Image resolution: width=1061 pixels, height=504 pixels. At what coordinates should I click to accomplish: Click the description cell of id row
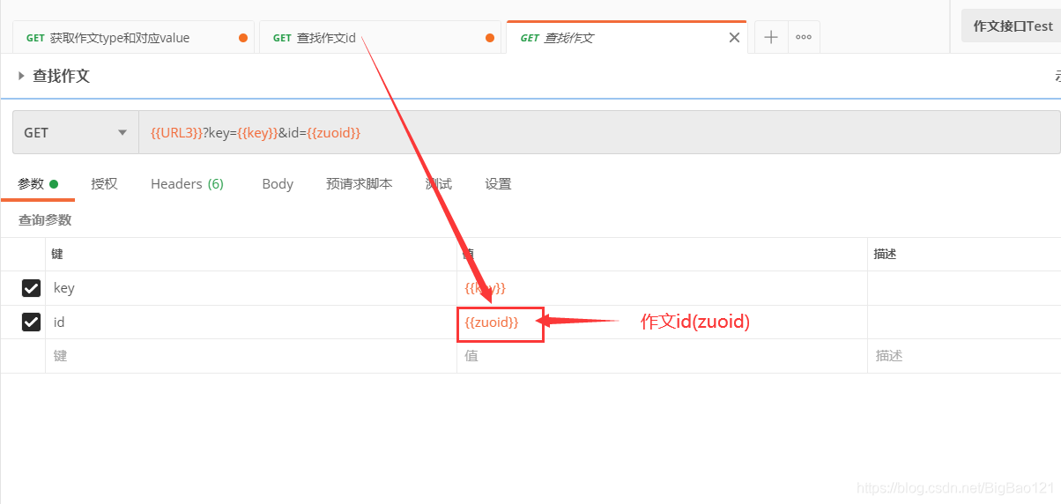tap(964, 322)
